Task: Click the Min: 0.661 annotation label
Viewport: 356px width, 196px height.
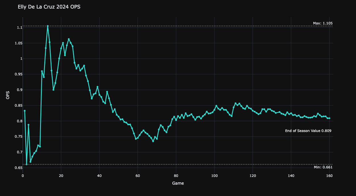Action: 323,167
